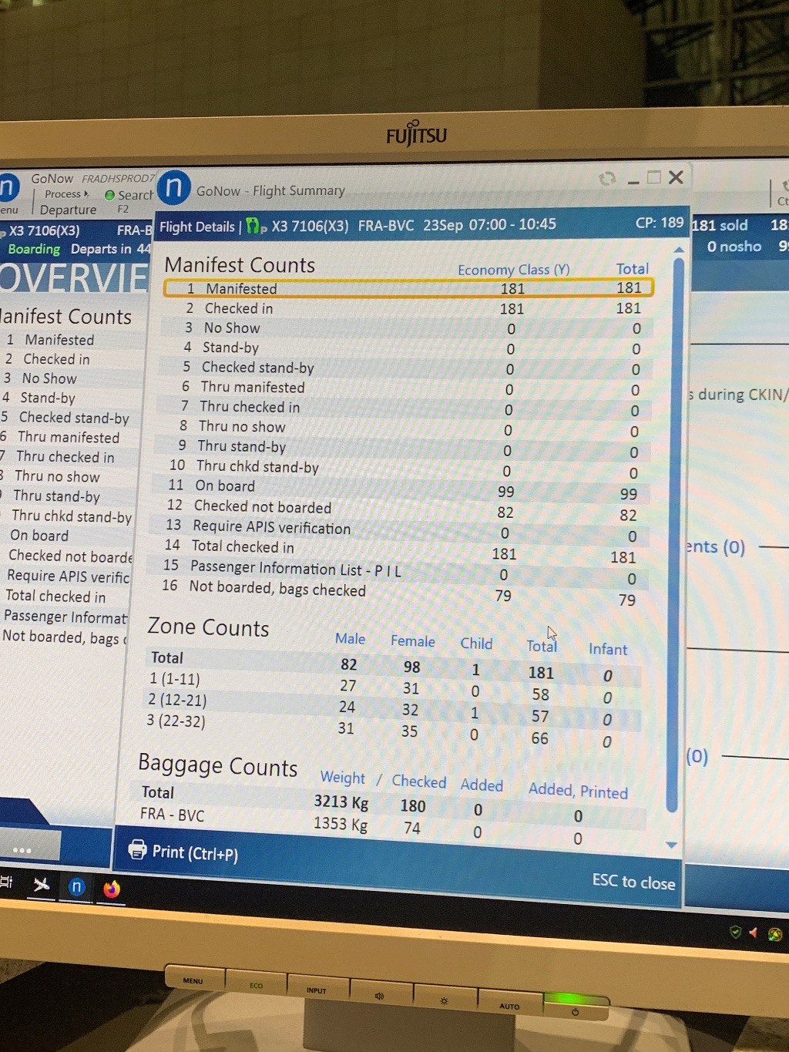
Task: Select the Flight Details header tab
Action: pyautogui.click(x=196, y=227)
